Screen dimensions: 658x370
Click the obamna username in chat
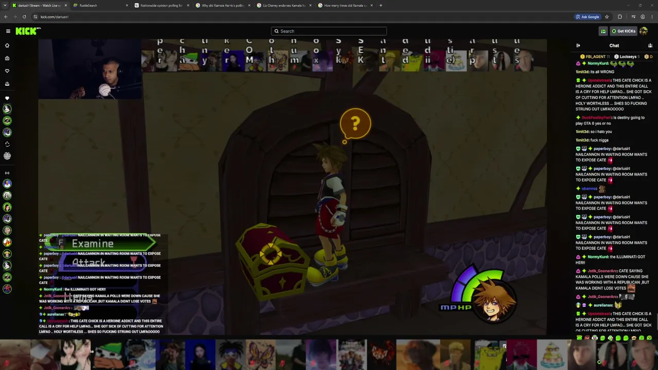[589, 189]
